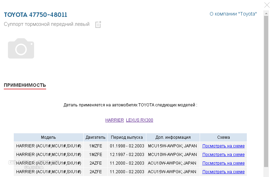Click the ACU15W-AWPGK; JAPAN cell
This screenshot has width=273, height=177.
pos(172,172)
